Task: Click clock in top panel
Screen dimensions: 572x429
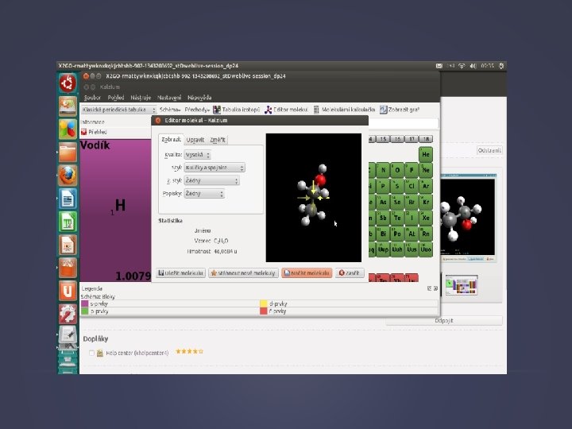Action: tap(487, 66)
